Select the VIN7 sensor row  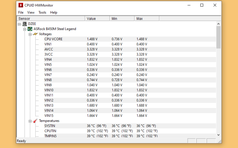point(130,75)
